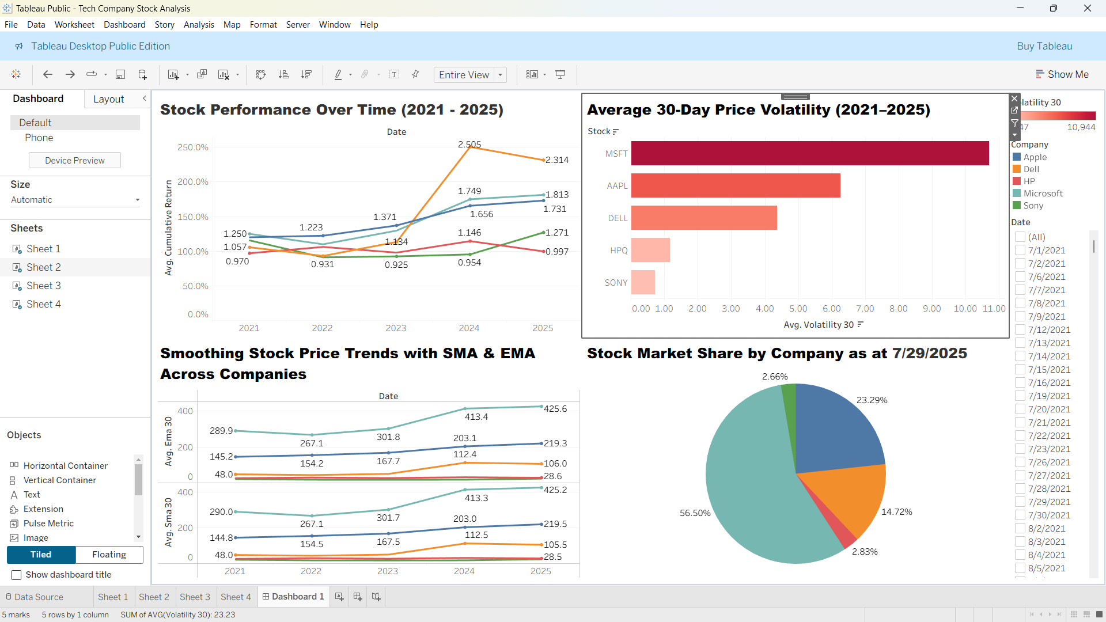Open the Format menu
Viewport: 1106px width, 622px height.
(x=263, y=25)
